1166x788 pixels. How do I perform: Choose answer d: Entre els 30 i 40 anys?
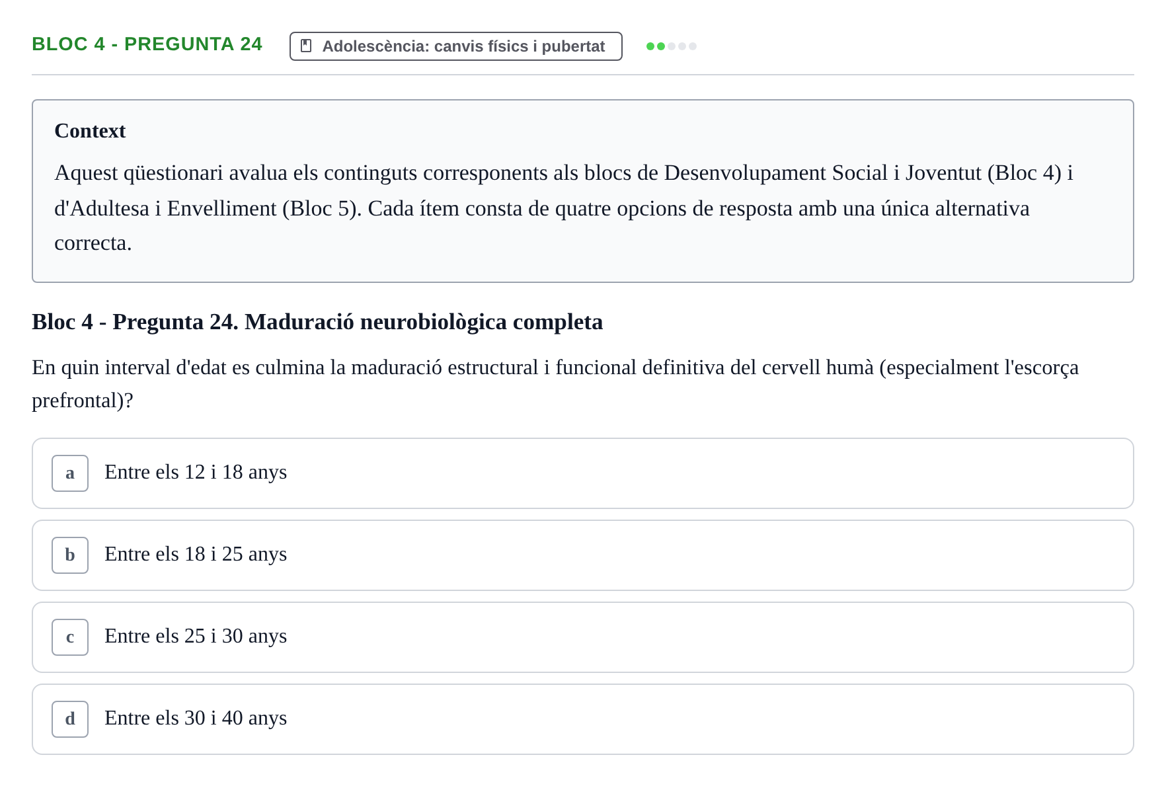[x=583, y=719]
